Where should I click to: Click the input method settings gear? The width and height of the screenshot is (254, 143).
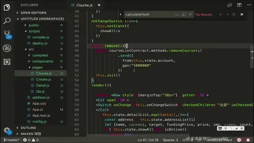(242, 128)
